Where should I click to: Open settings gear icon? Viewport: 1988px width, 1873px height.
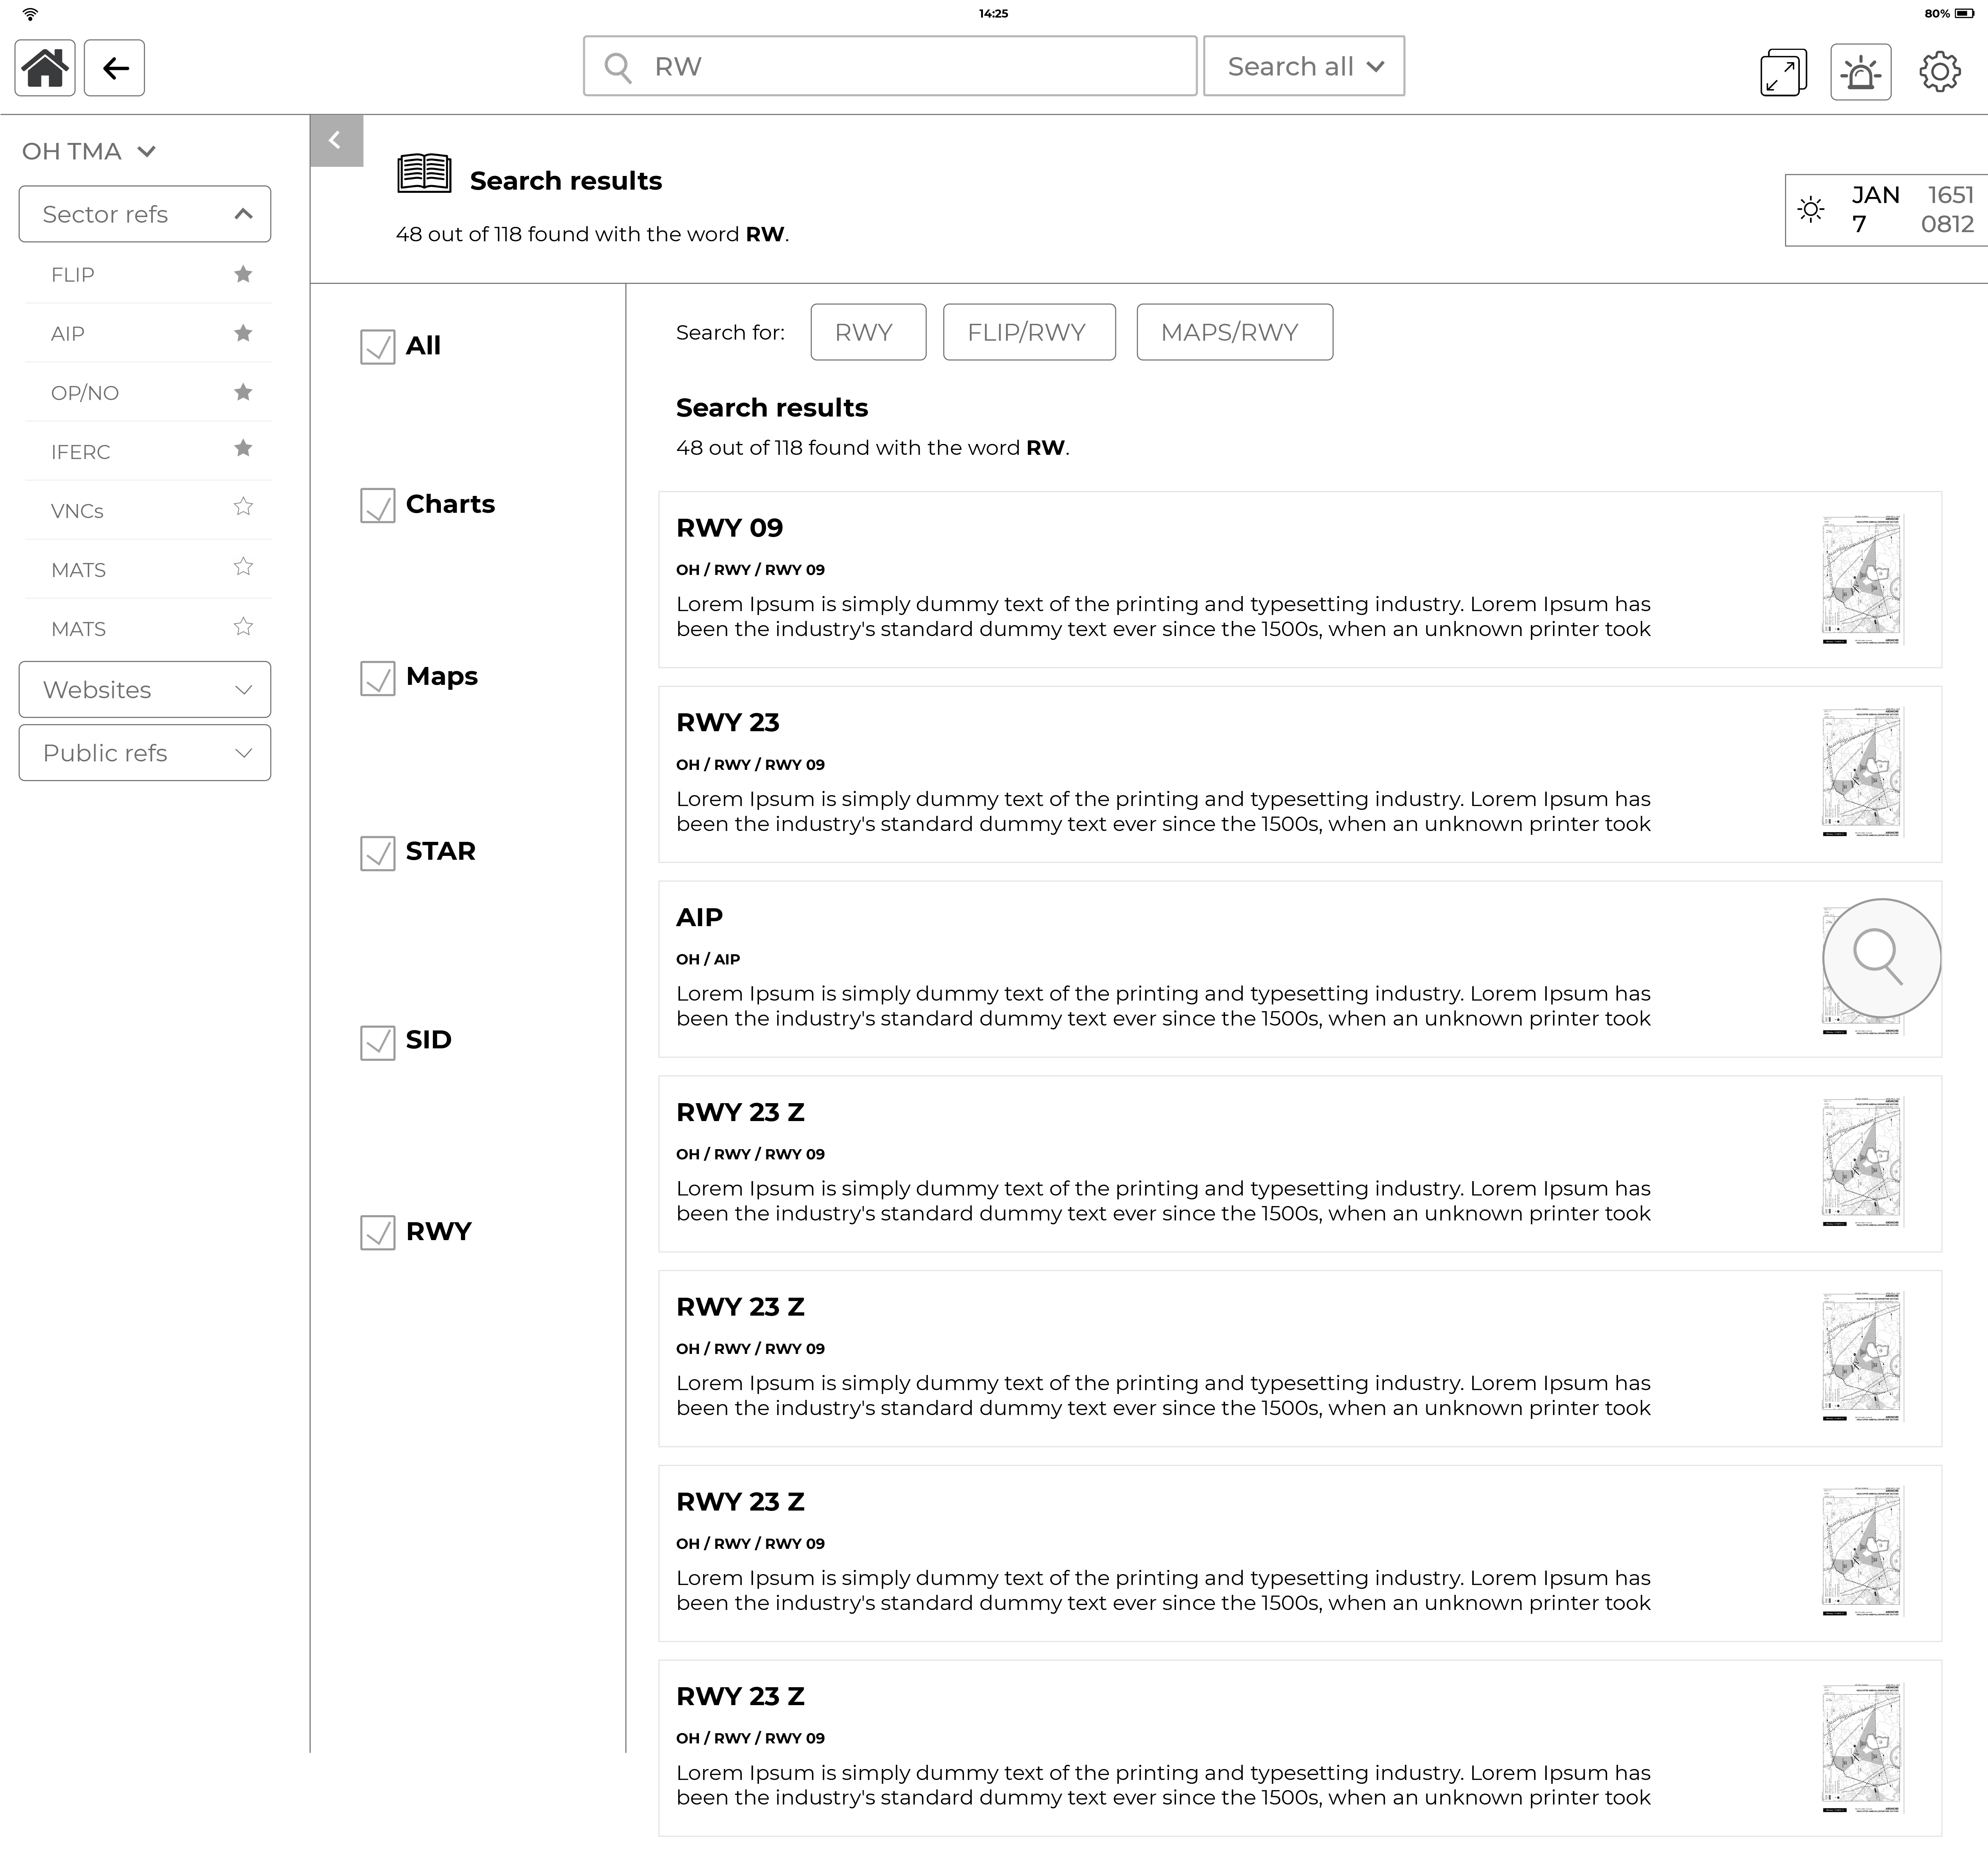click(1940, 72)
